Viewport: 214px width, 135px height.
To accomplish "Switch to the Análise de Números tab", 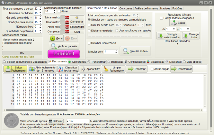I will (x=146, y=8).
